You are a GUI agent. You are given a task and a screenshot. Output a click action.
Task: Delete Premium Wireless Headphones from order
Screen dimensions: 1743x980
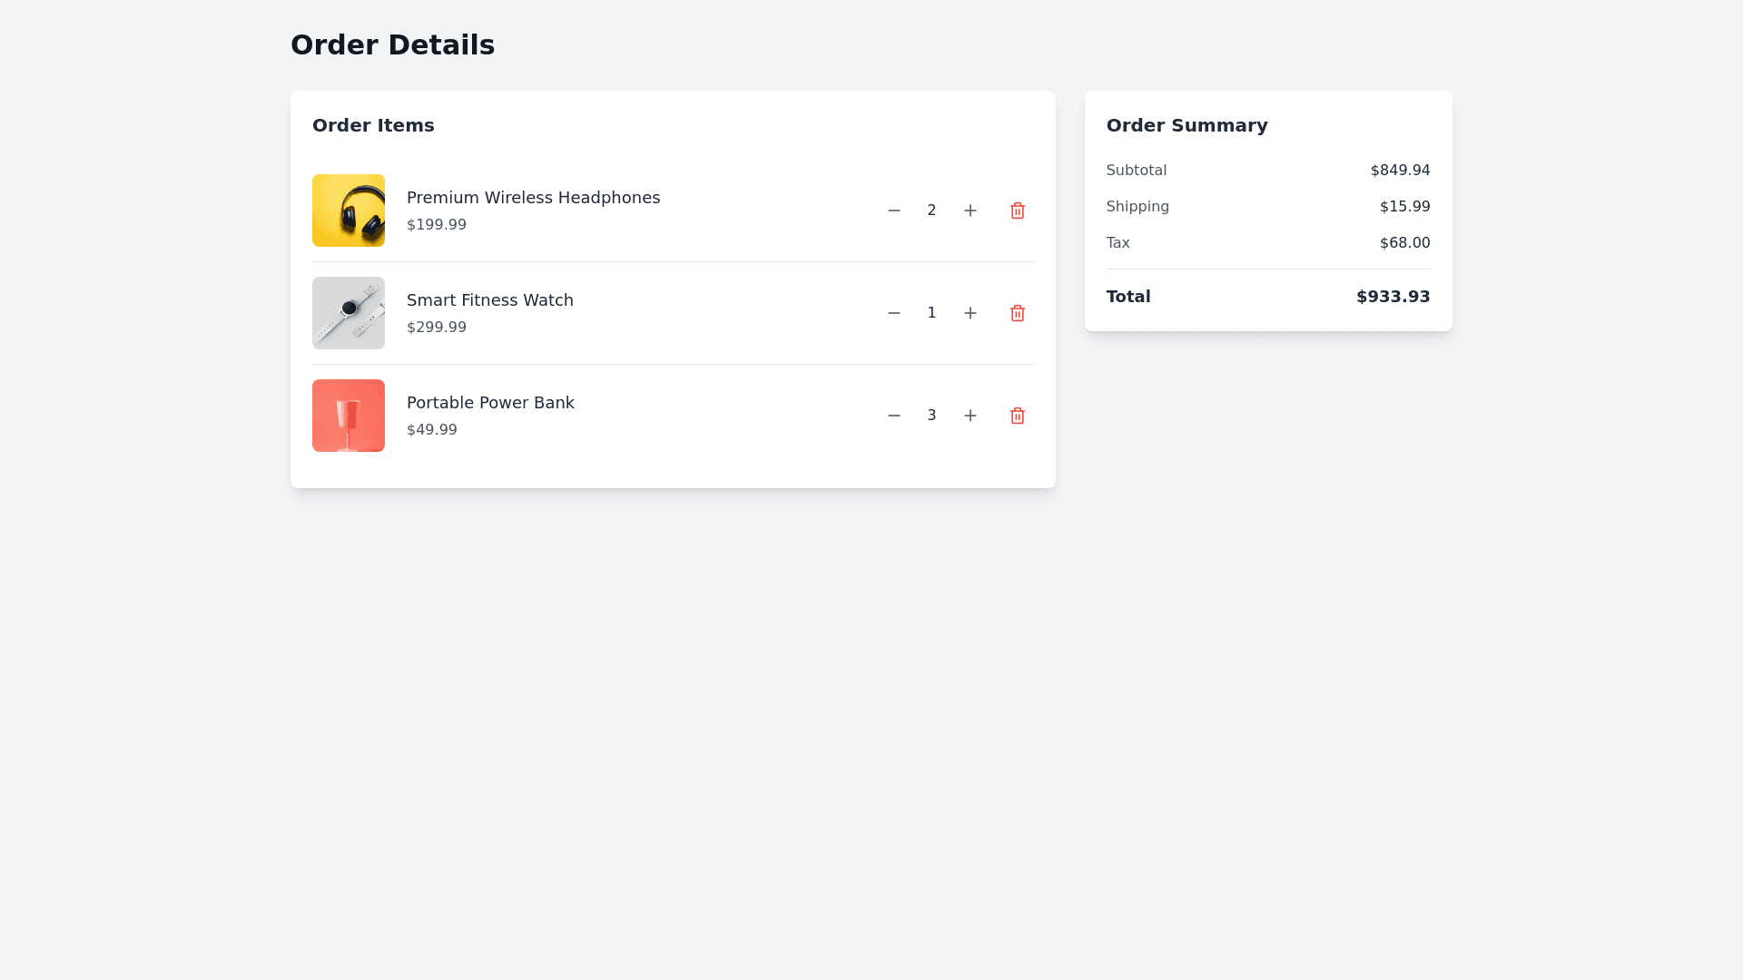[1018, 211]
